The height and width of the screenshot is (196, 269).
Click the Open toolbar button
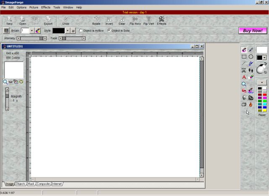[x=22, y=21]
